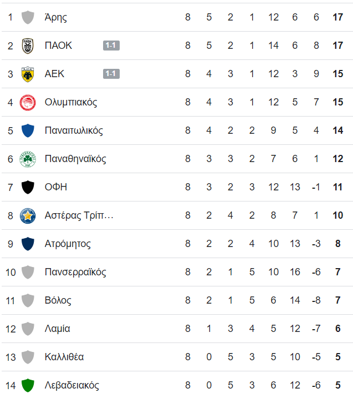Click the Αστέρας Τρίπ… truncated team name
This screenshot has width=353, height=398.
click(79, 215)
